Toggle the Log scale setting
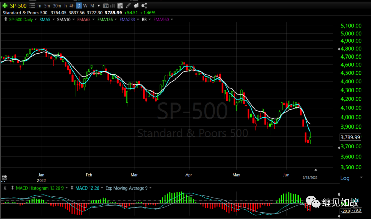This screenshot has height=219, width=371. click(345, 178)
